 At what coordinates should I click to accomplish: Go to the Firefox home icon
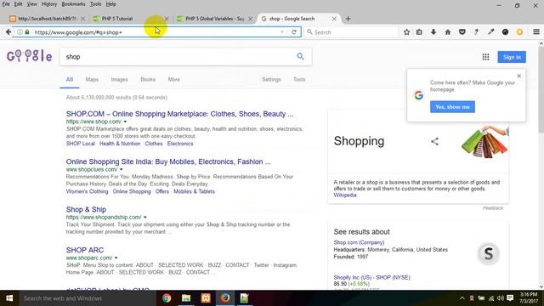coord(448,32)
